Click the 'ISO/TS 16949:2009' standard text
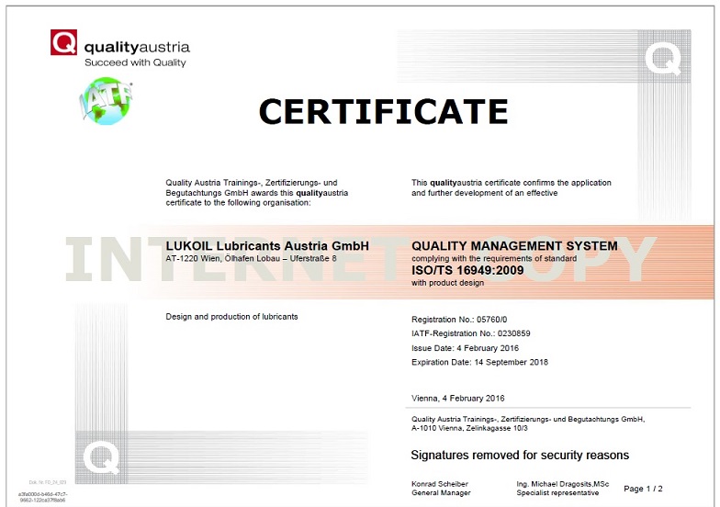Screen dimensions: 720x507 467,270
